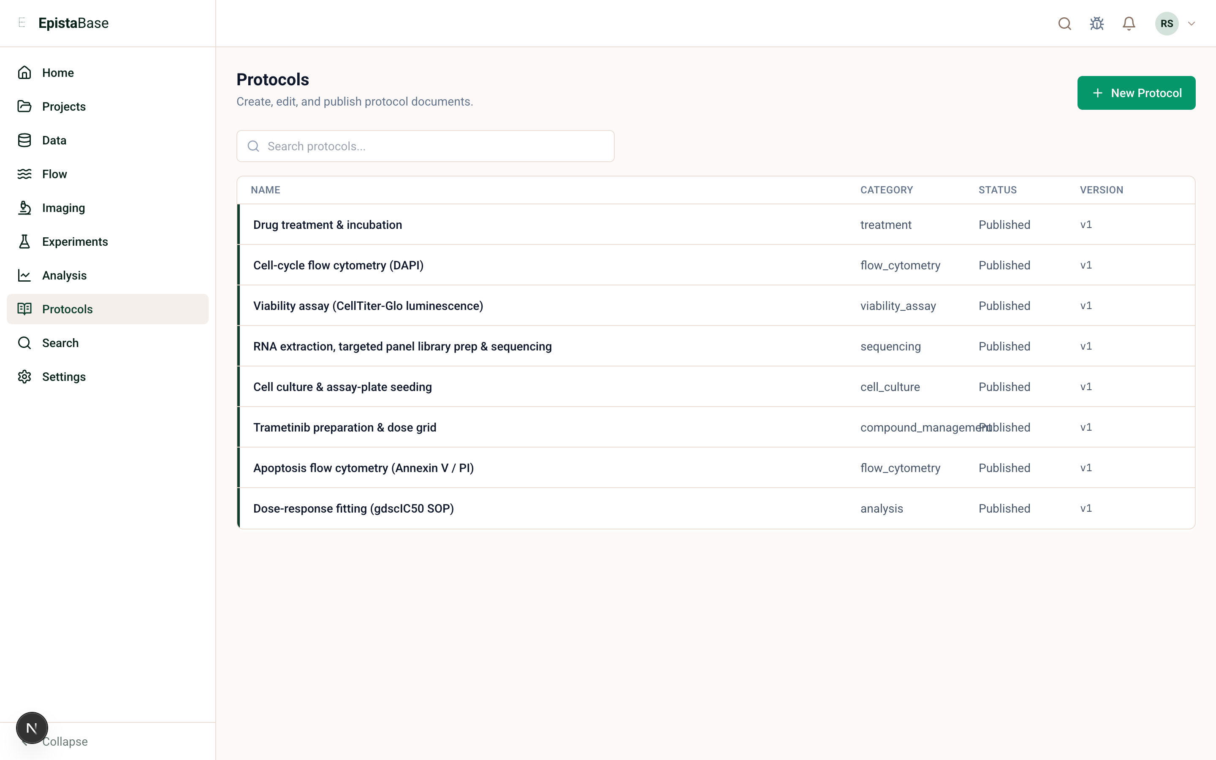This screenshot has width=1216, height=760.
Task: Click the round N badge icon
Action: point(32,728)
